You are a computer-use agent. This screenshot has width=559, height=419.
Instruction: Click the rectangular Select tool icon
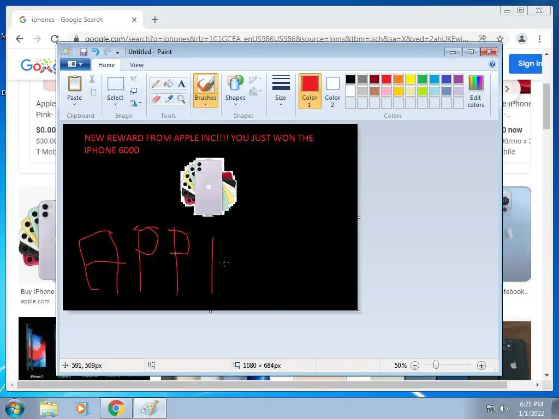[x=116, y=83]
